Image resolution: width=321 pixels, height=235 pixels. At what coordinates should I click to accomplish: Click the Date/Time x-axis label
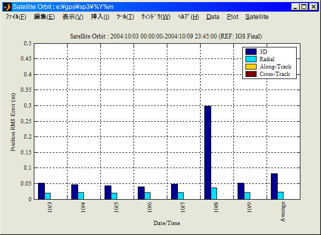click(167, 223)
